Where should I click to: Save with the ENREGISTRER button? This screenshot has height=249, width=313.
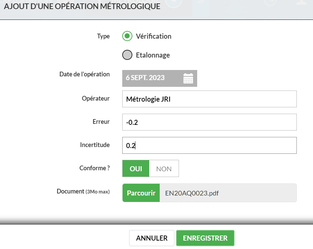(x=205, y=238)
